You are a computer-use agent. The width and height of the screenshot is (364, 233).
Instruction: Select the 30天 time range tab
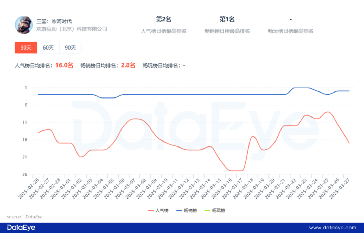coord(26,48)
